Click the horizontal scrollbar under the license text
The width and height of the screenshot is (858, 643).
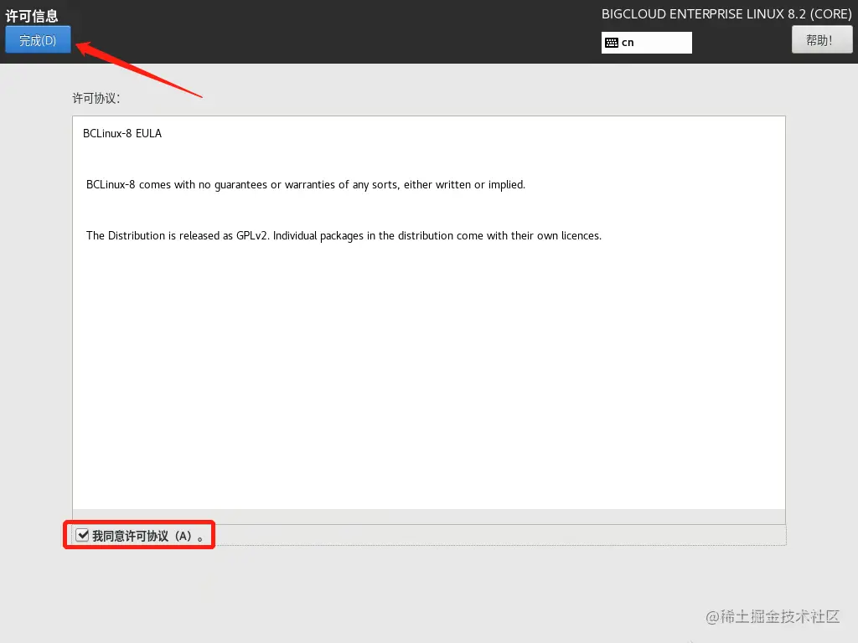click(429, 517)
